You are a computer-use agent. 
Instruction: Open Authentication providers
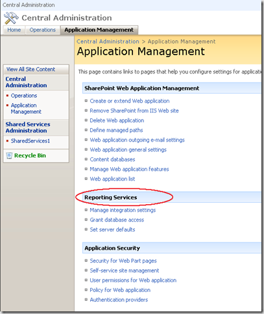(119, 300)
